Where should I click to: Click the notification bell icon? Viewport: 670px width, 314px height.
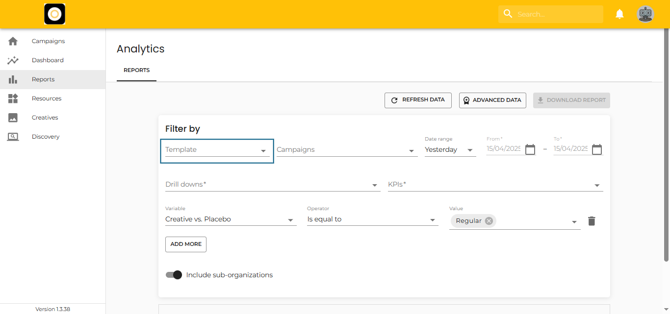(x=619, y=14)
